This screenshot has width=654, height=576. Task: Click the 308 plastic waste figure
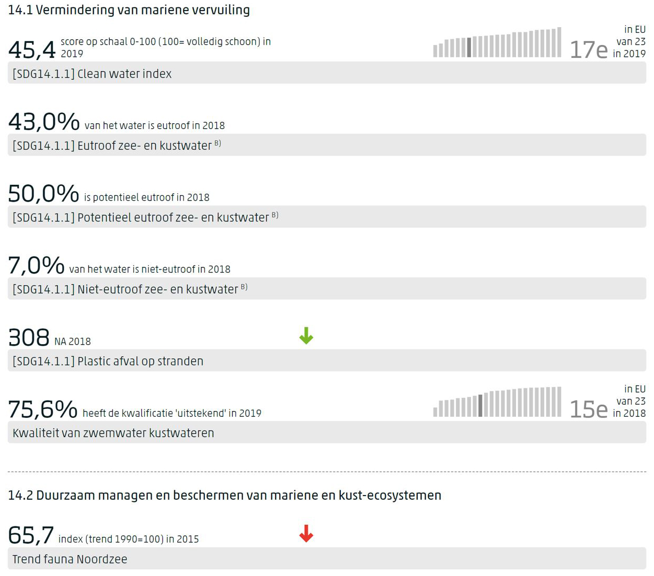(x=29, y=337)
